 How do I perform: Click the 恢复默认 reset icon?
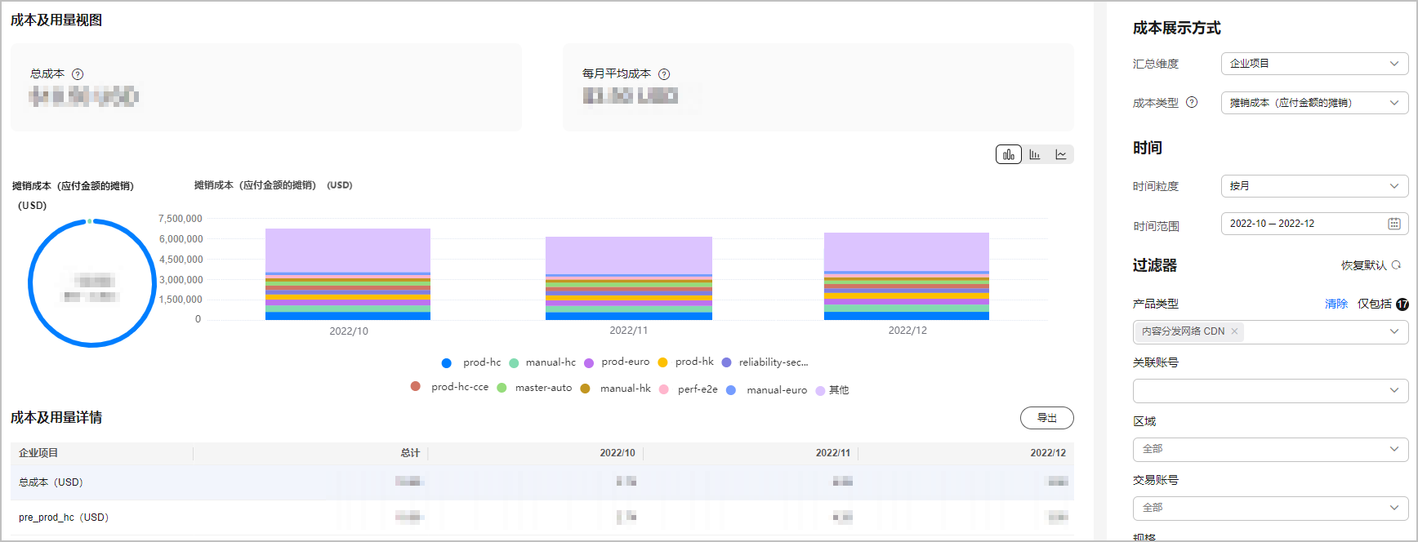pyautogui.click(x=1396, y=265)
